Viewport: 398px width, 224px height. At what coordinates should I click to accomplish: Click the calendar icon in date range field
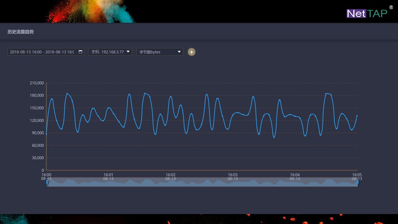pyautogui.click(x=80, y=52)
